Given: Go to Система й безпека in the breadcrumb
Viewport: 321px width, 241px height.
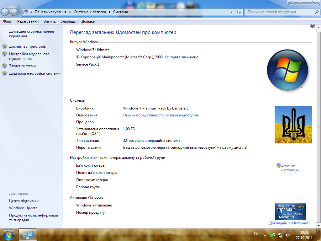Looking at the screenshot, I should tap(90, 12).
